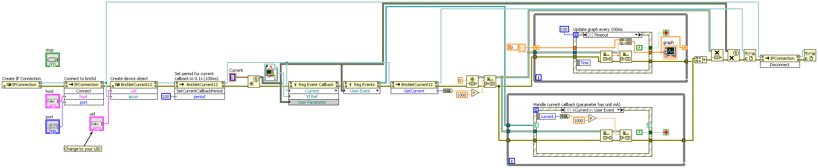Select the Close Reference node after Disconnect

pos(810,55)
